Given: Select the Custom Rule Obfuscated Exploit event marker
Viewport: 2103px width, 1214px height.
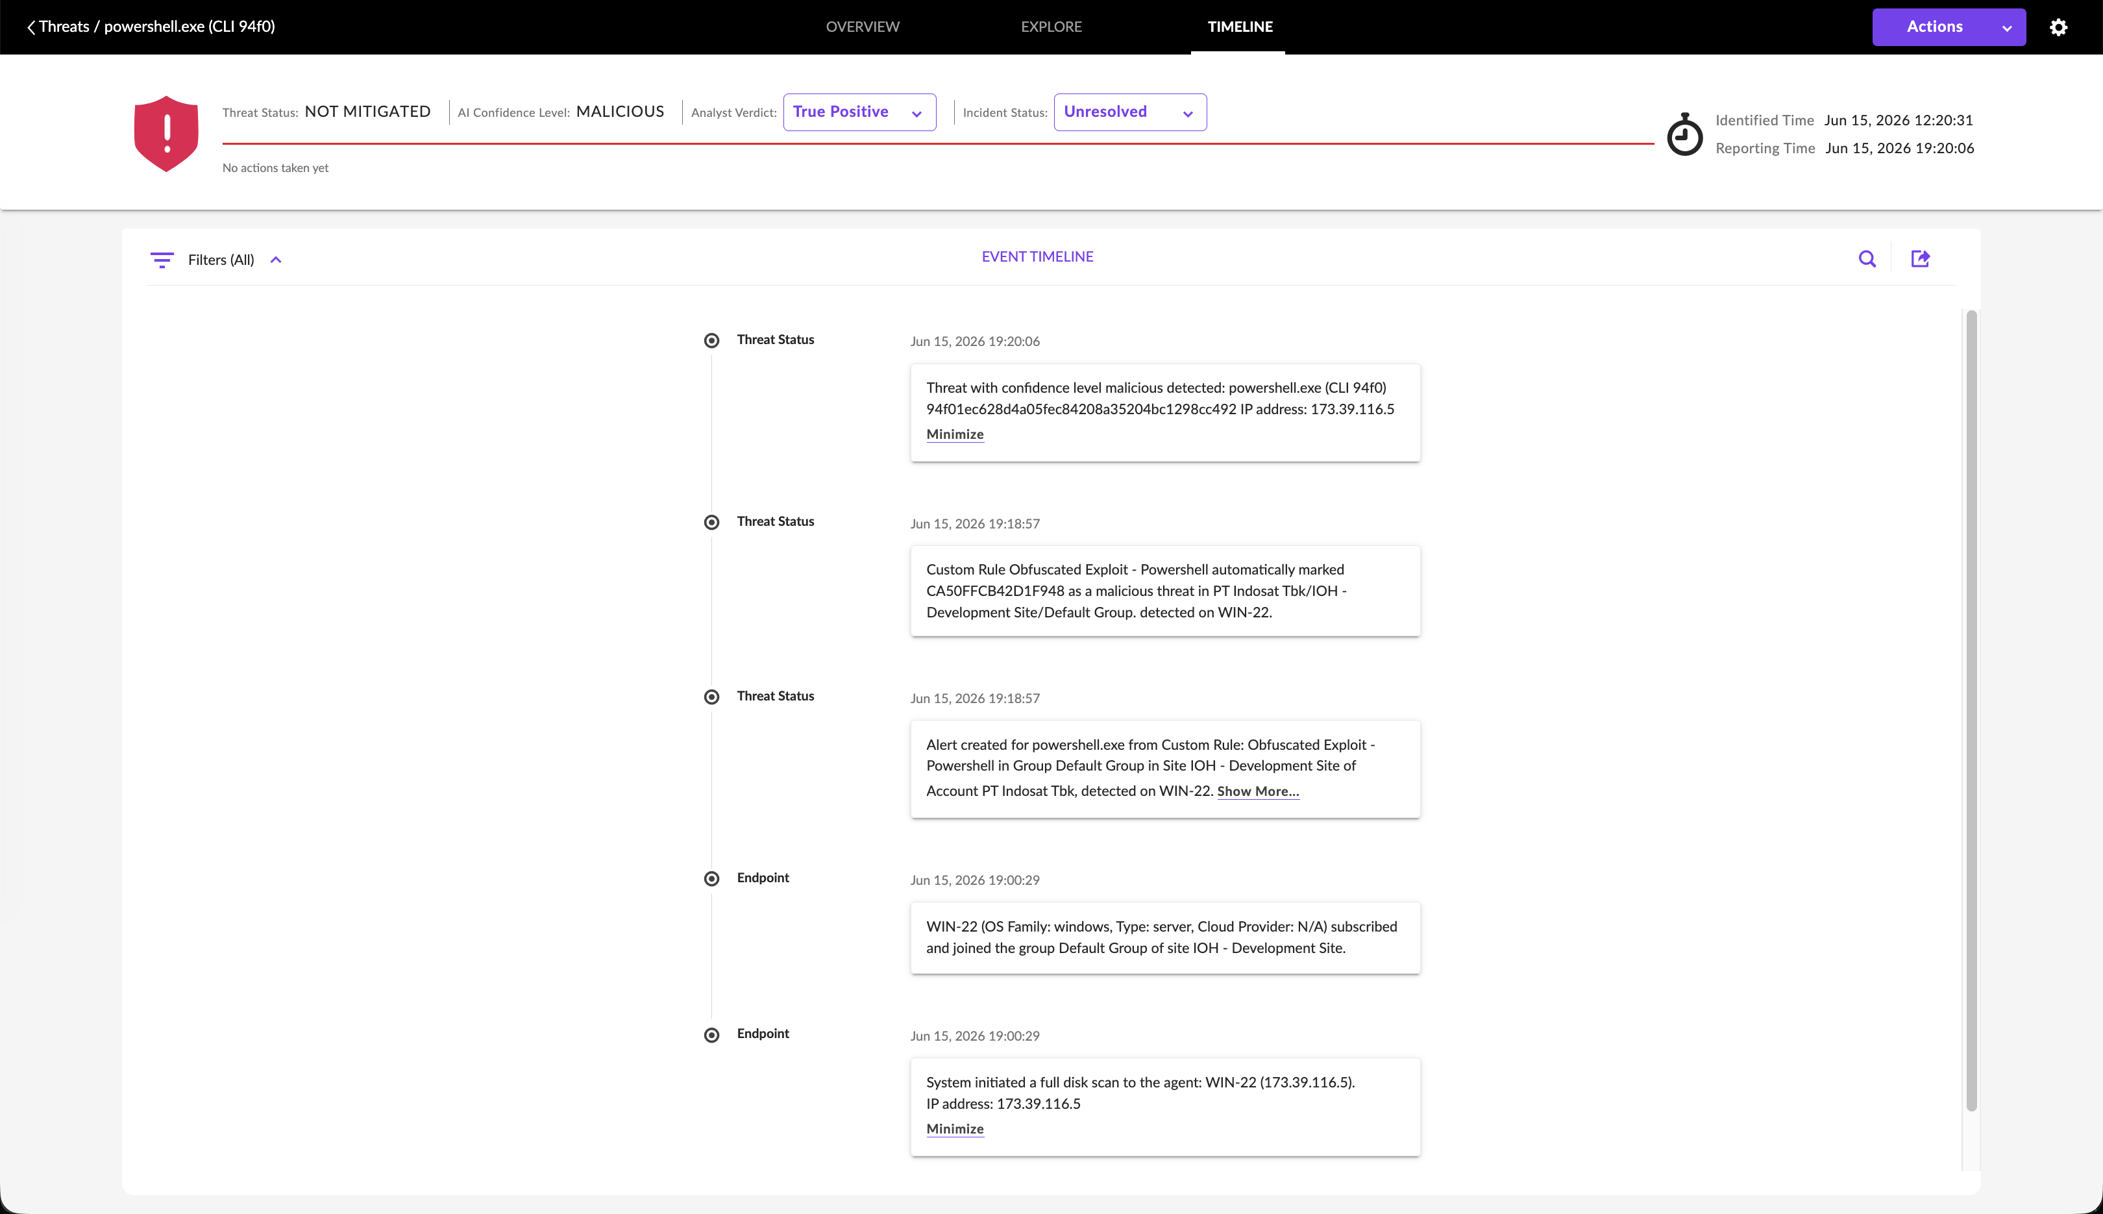Looking at the screenshot, I should pos(711,522).
